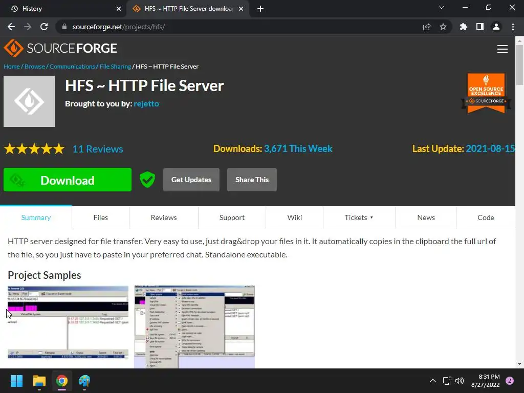Viewport: 524px width, 393px height.
Task: Open the hamburger menu on SourceForge
Action: point(503,49)
